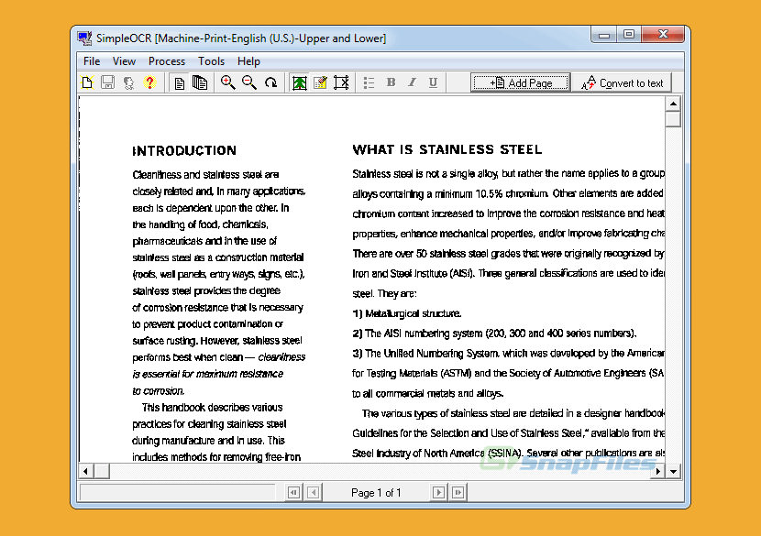Viewport: 761px width, 536px height.
Task: Click the Page 1 of 1 indicator
Action: tap(376, 493)
